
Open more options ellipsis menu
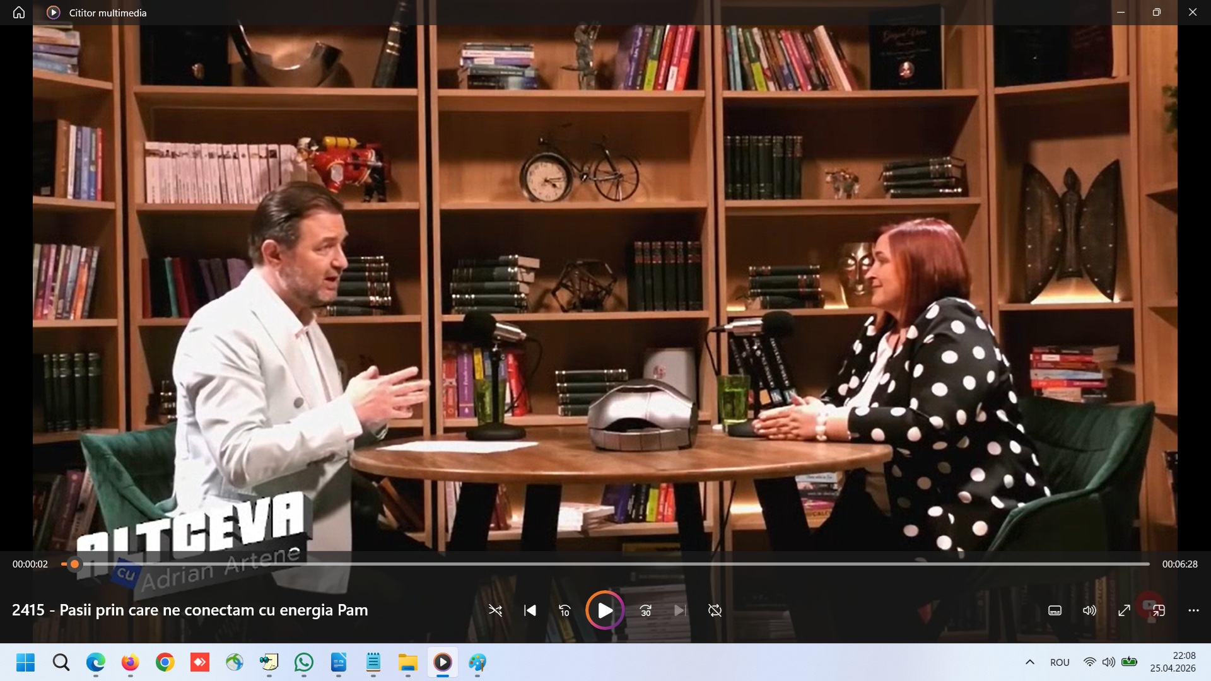(x=1193, y=610)
